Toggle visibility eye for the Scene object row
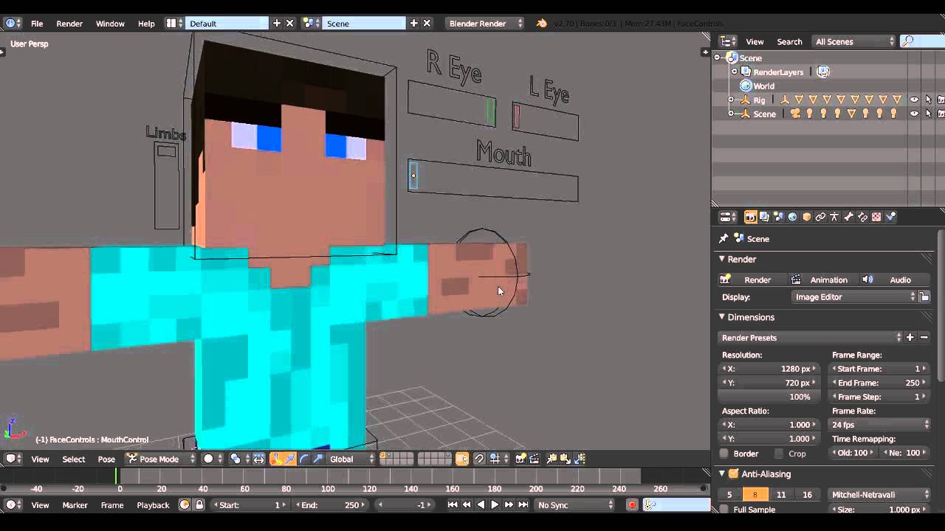This screenshot has height=531, width=945. (x=914, y=114)
